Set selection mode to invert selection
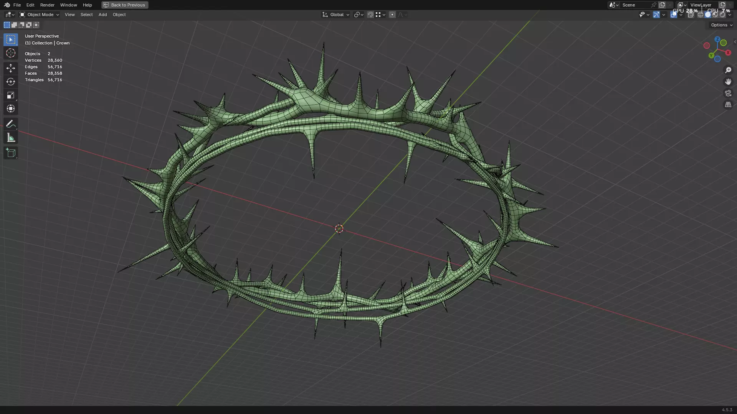This screenshot has height=414, width=737. (29, 25)
